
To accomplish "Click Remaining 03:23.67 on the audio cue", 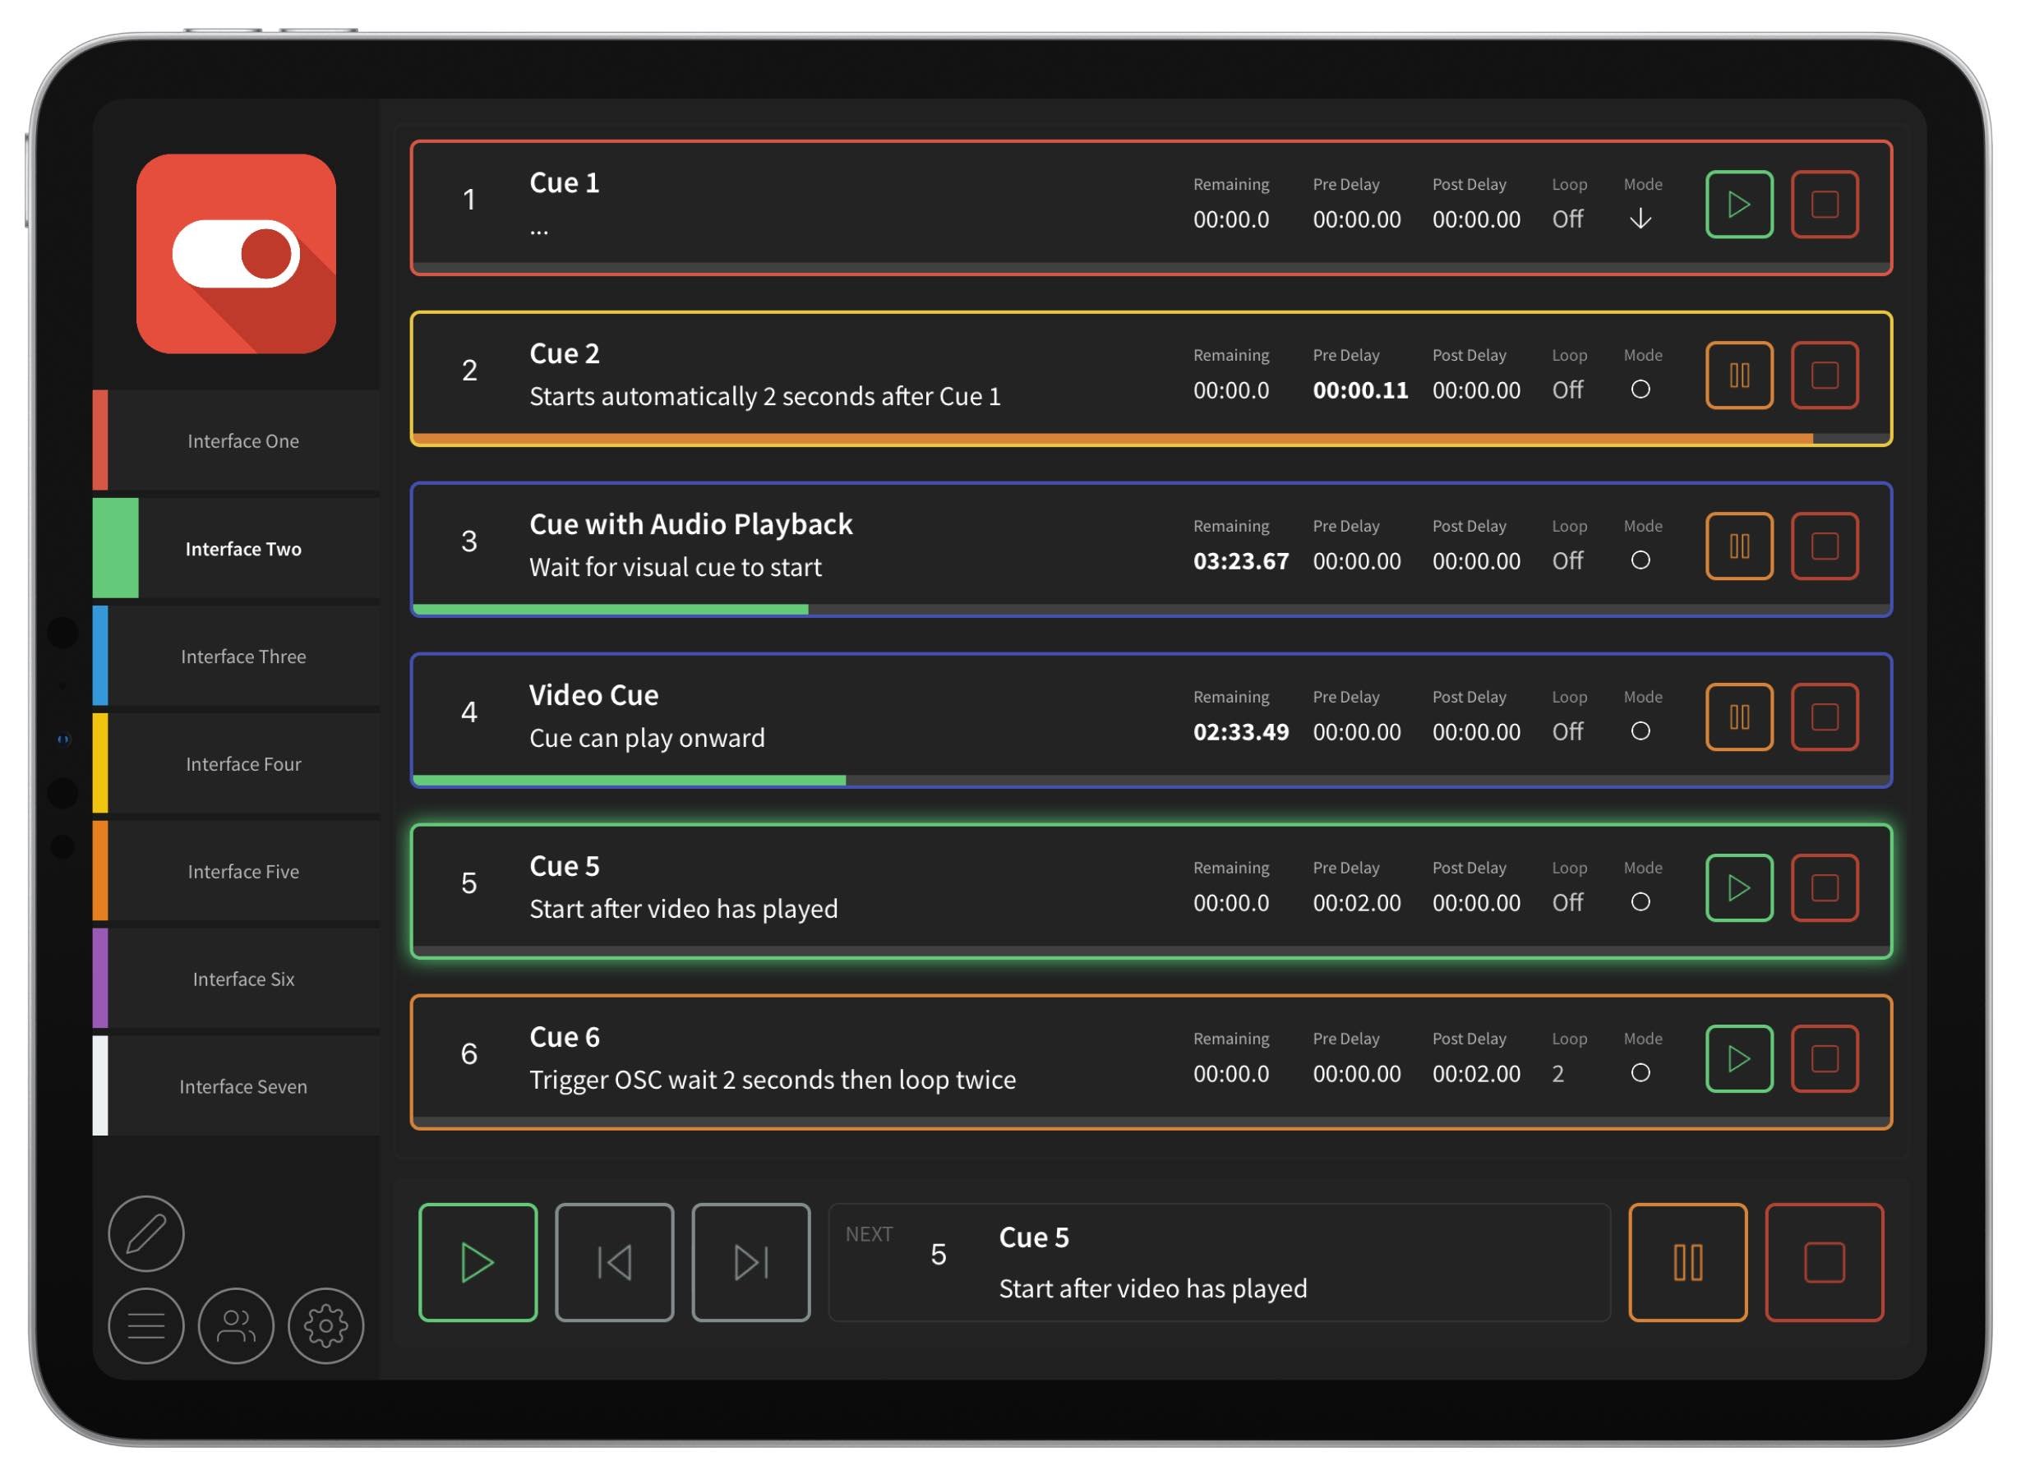I will coord(1241,561).
